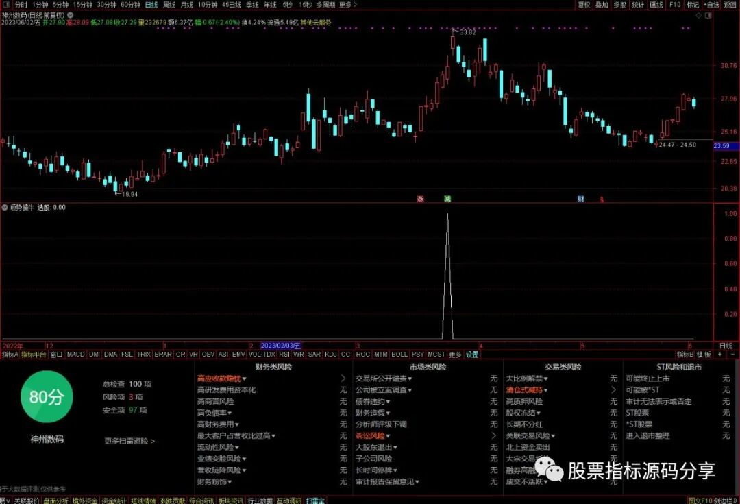Toggle the VOL-TDX indicator
This screenshot has width=740, height=504.
click(262, 355)
